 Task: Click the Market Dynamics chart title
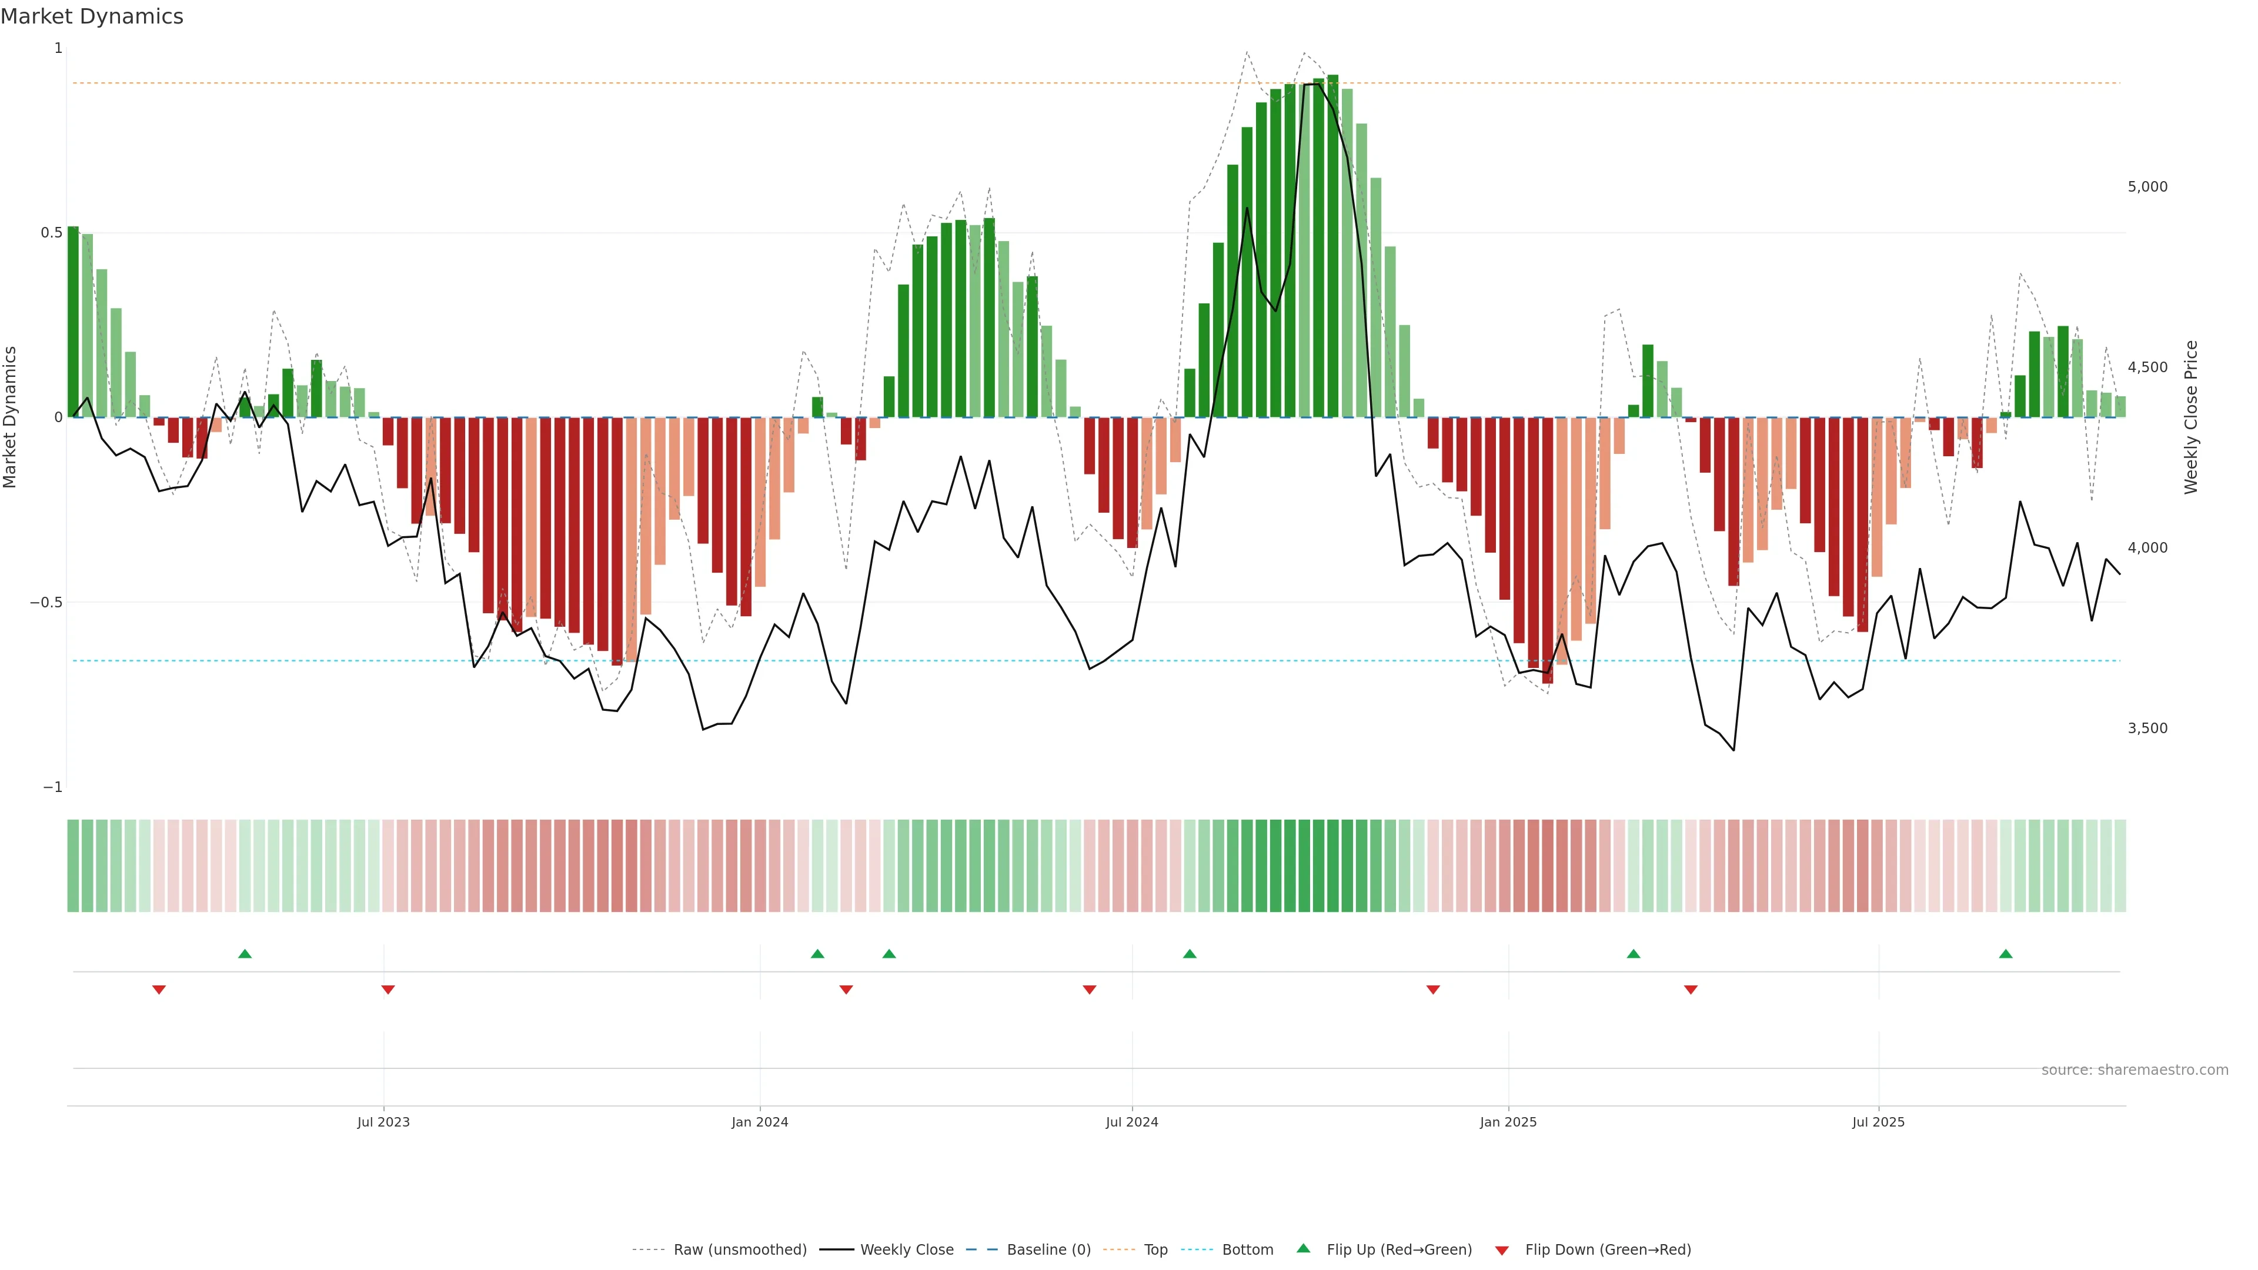tap(92, 16)
